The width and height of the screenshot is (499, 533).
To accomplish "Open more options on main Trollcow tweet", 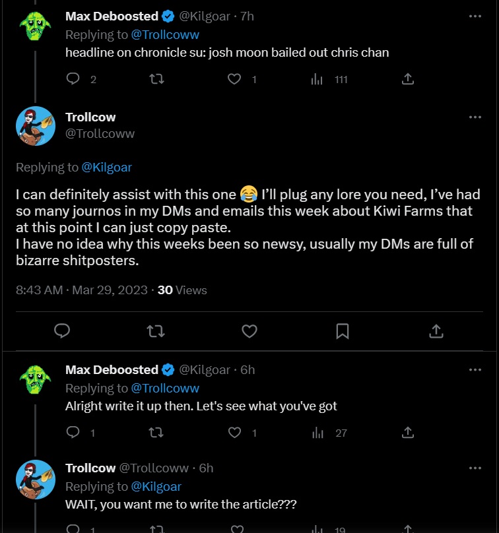I will coord(475,117).
